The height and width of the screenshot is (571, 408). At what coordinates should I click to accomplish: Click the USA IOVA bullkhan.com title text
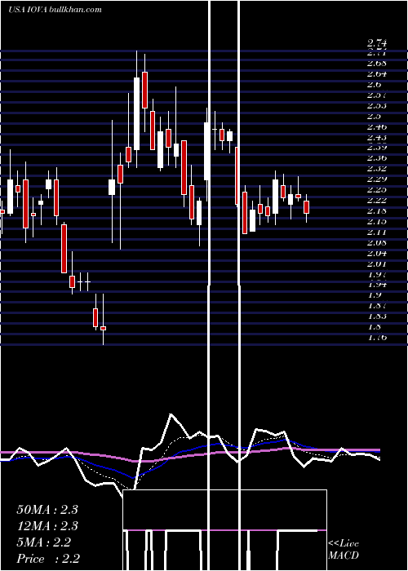click(55, 10)
